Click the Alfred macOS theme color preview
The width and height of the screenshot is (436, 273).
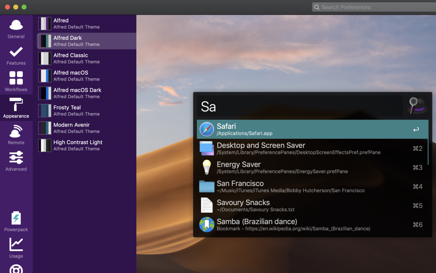(45, 76)
